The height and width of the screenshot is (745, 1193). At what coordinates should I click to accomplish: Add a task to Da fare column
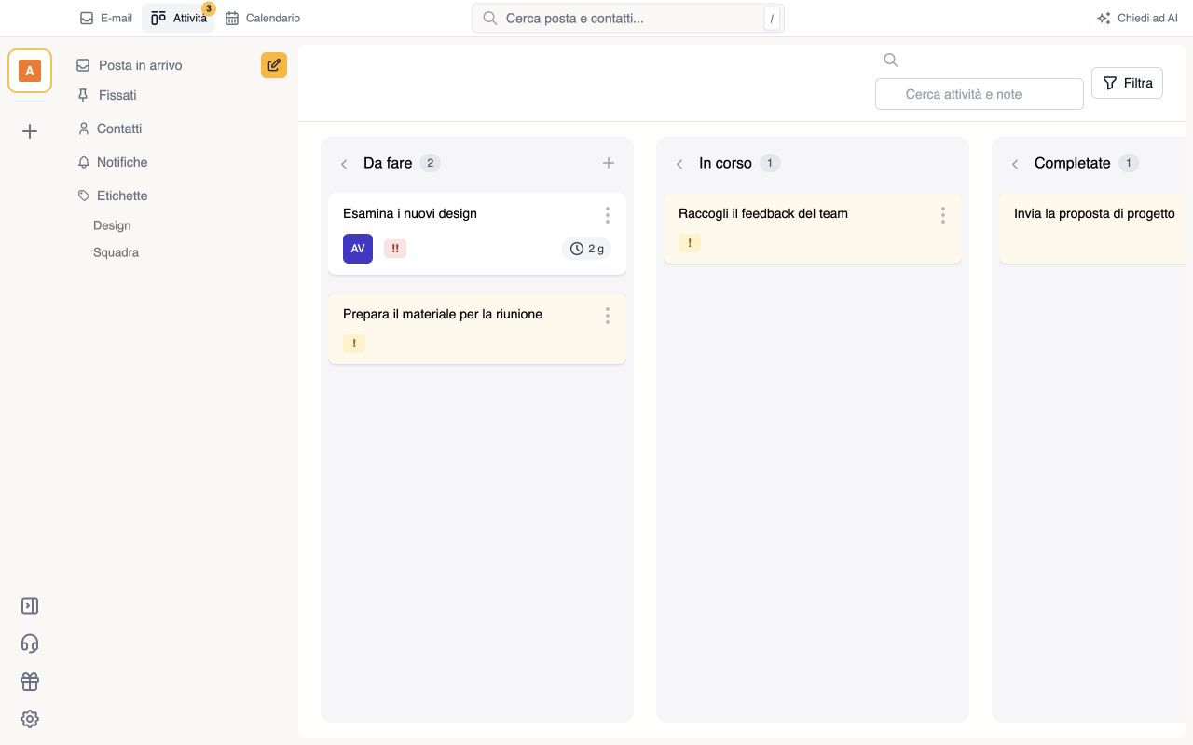tap(609, 163)
